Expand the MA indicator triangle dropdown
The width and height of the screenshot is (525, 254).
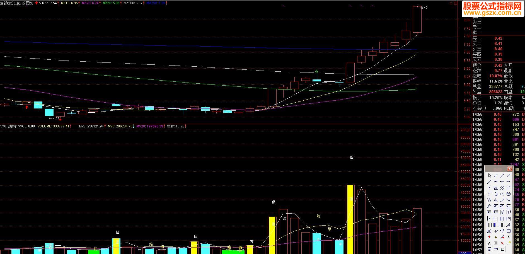click(x=40, y=3)
